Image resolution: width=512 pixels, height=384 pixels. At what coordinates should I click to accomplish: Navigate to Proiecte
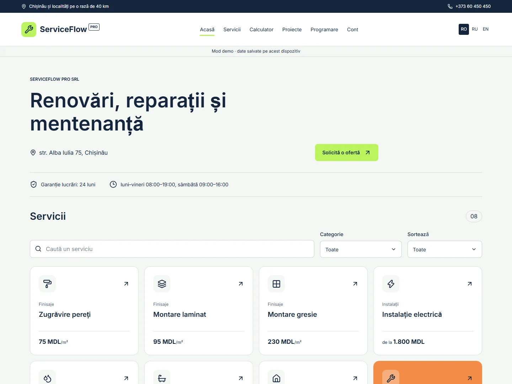coord(292,30)
